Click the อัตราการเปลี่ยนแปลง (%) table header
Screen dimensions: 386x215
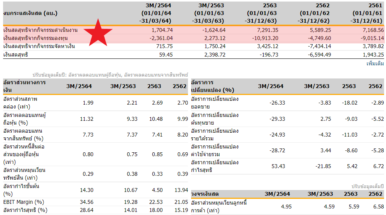tap(213, 86)
